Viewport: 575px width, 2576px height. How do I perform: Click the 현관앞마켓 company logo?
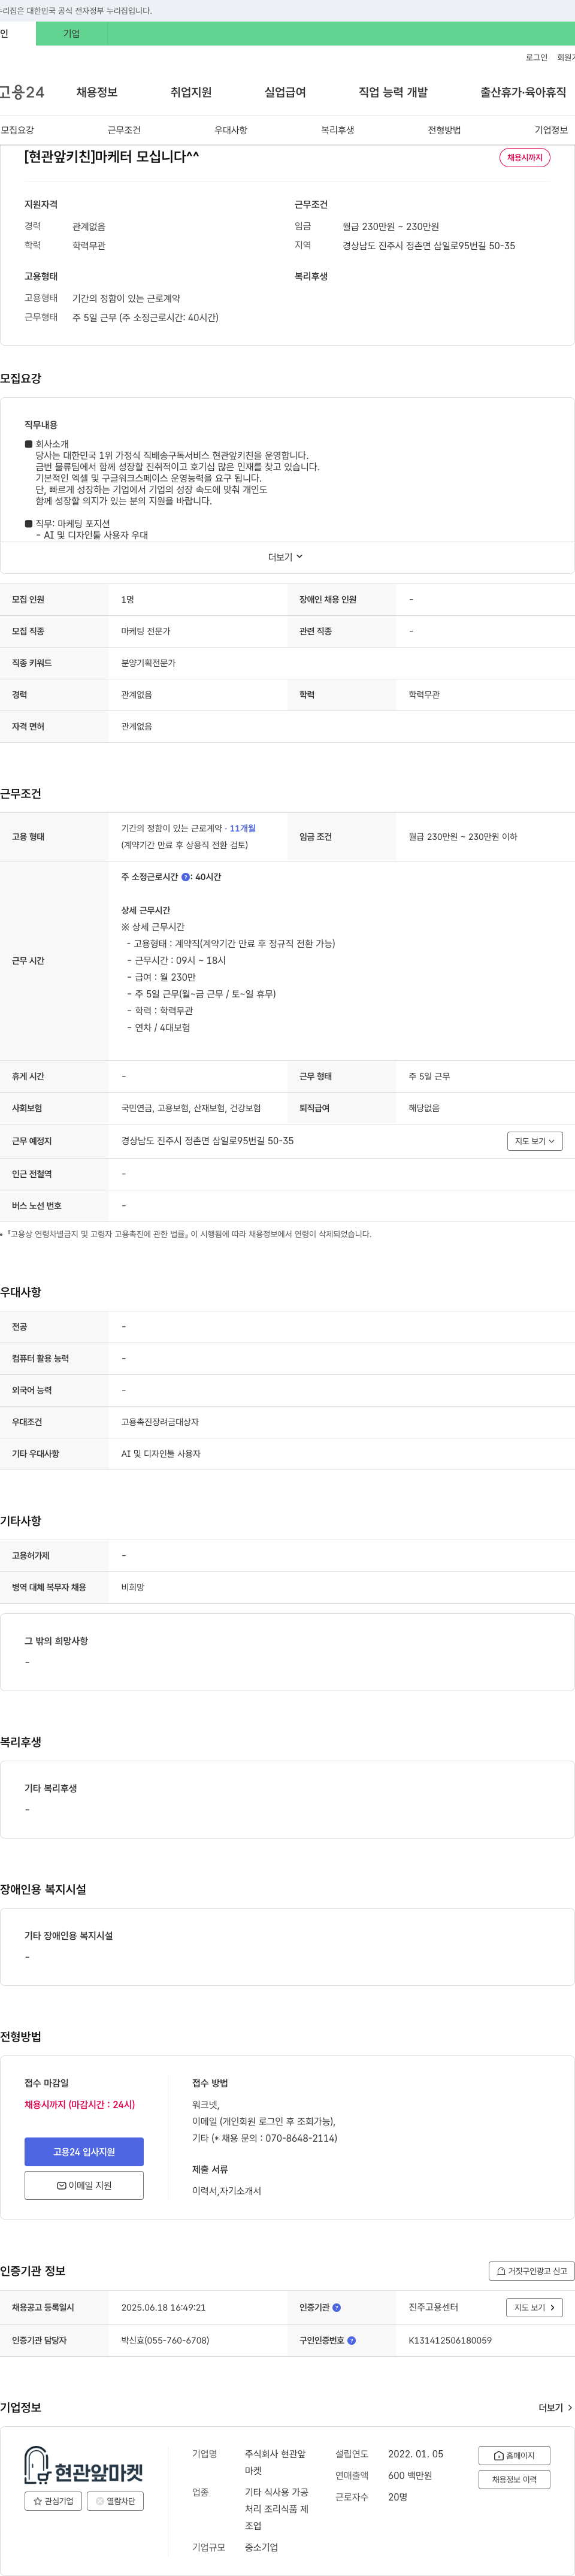pos(84,2466)
